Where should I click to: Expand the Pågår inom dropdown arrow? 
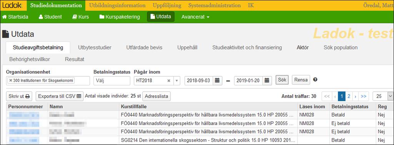177,81
